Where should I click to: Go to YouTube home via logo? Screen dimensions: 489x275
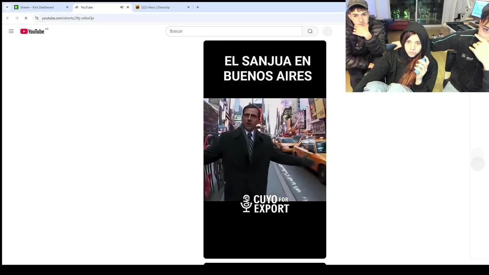click(x=32, y=31)
